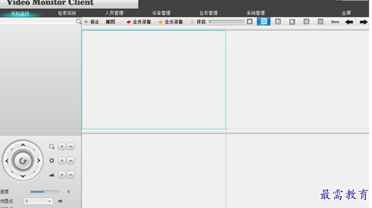
Task: Open the 系统管理 tab
Action: pyautogui.click(x=256, y=13)
